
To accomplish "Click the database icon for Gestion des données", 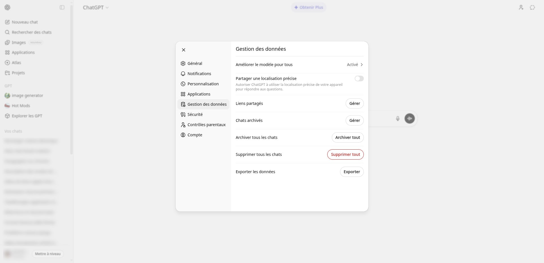I will click(183, 104).
